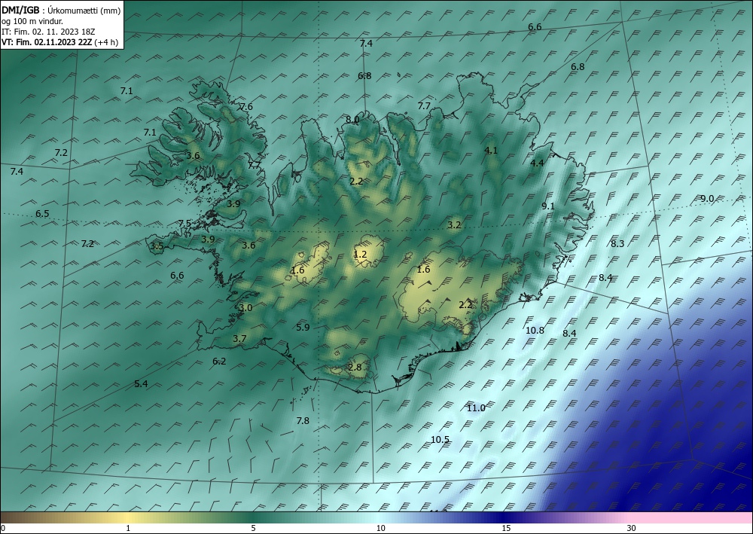Click the valid time 'VT: Fim. 02.11.2023 22Z'

[47, 42]
